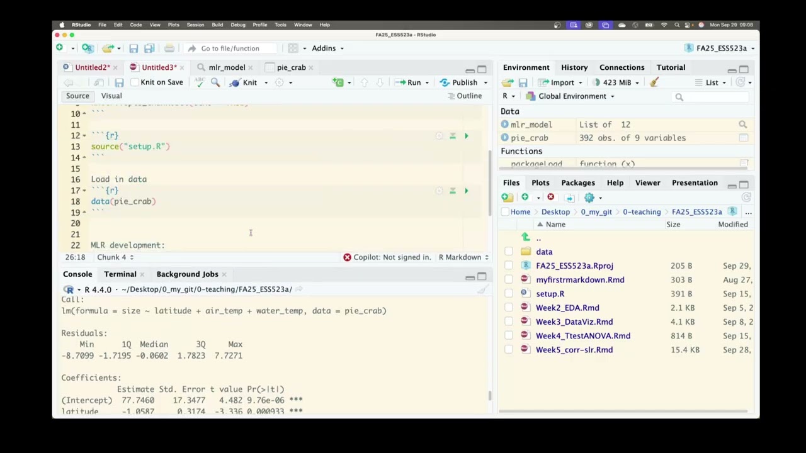806x453 pixels.
Task: Show document Outline
Action: click(x=464, y=96)
